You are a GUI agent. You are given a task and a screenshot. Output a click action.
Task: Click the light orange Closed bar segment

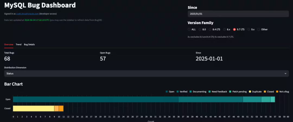[x=56, y=109]
